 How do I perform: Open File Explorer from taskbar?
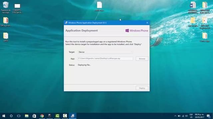(27, 116)
